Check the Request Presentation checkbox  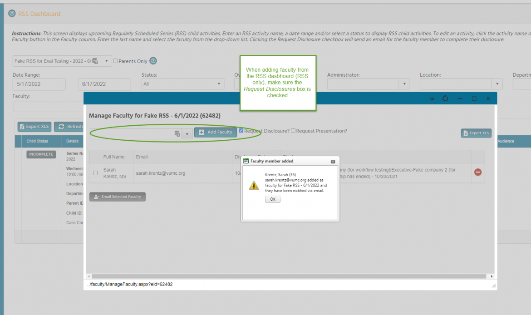pyautogui.click(x=293, y=131)
